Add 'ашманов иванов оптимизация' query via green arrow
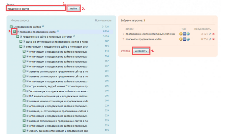Viewport: 225px width, 139px height. point(24,101)
